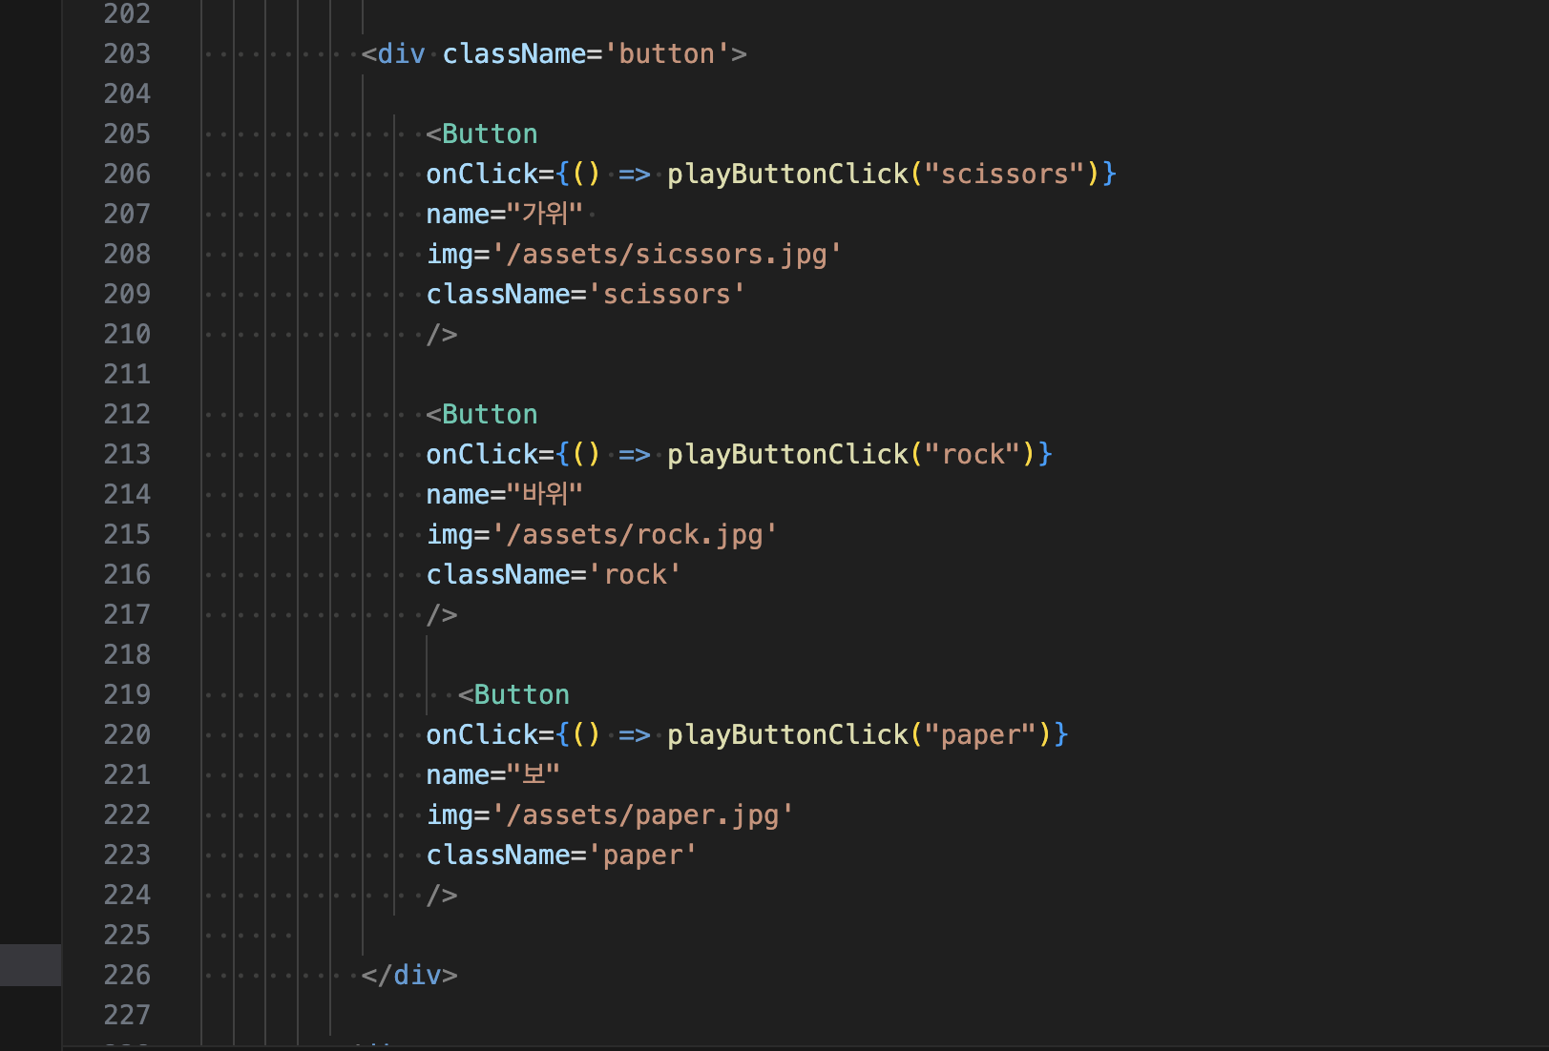
Task: Click className='rock' attribute
Action: tap(554, 574)
